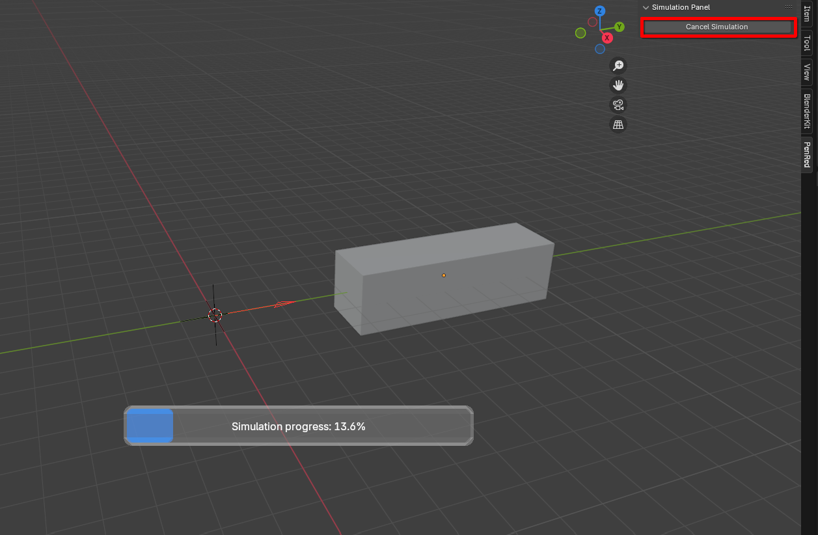
Task: Toggle camera view with camera icon
Action: tap(618, 105)
